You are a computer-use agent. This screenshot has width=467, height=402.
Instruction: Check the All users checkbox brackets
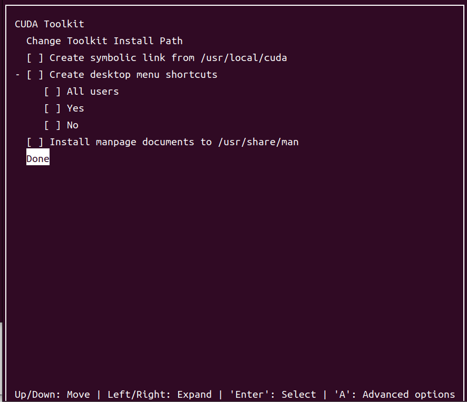[x=52, y=92]
